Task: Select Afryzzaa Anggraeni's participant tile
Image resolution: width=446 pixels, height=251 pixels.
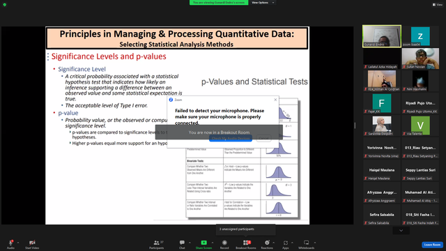Action: pos(382,192)
